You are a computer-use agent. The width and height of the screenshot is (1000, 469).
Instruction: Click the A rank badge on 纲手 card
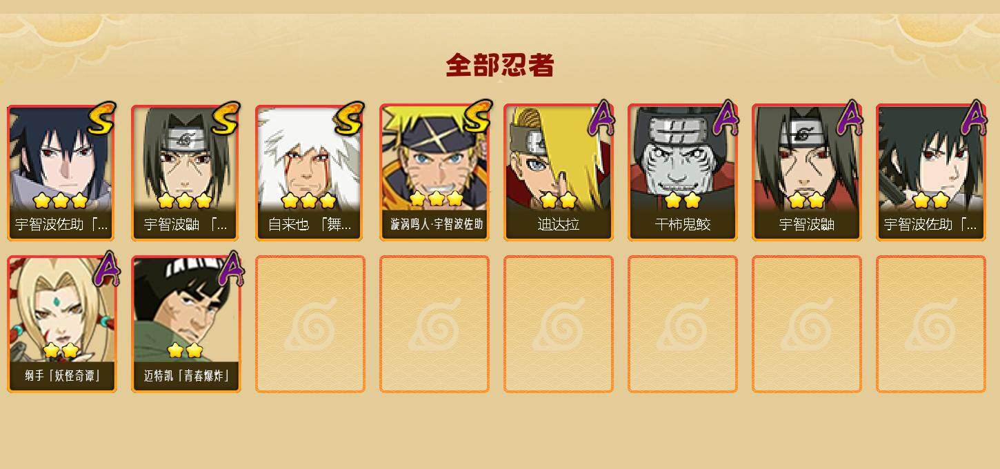tap(106, 269)
